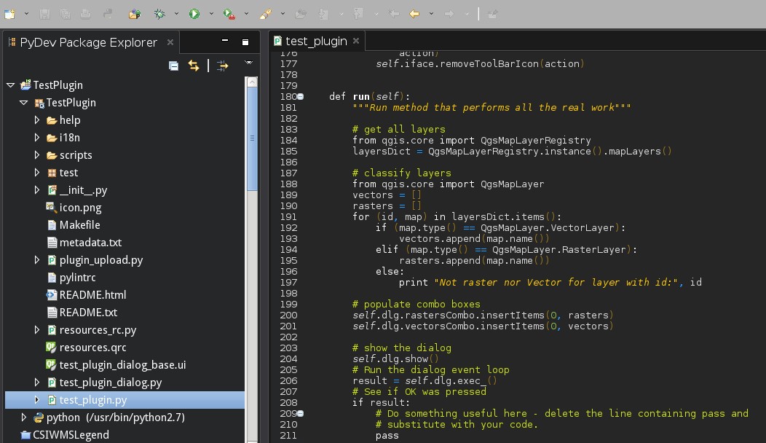Click the New wizard icon in toolbar

[9, 14]
